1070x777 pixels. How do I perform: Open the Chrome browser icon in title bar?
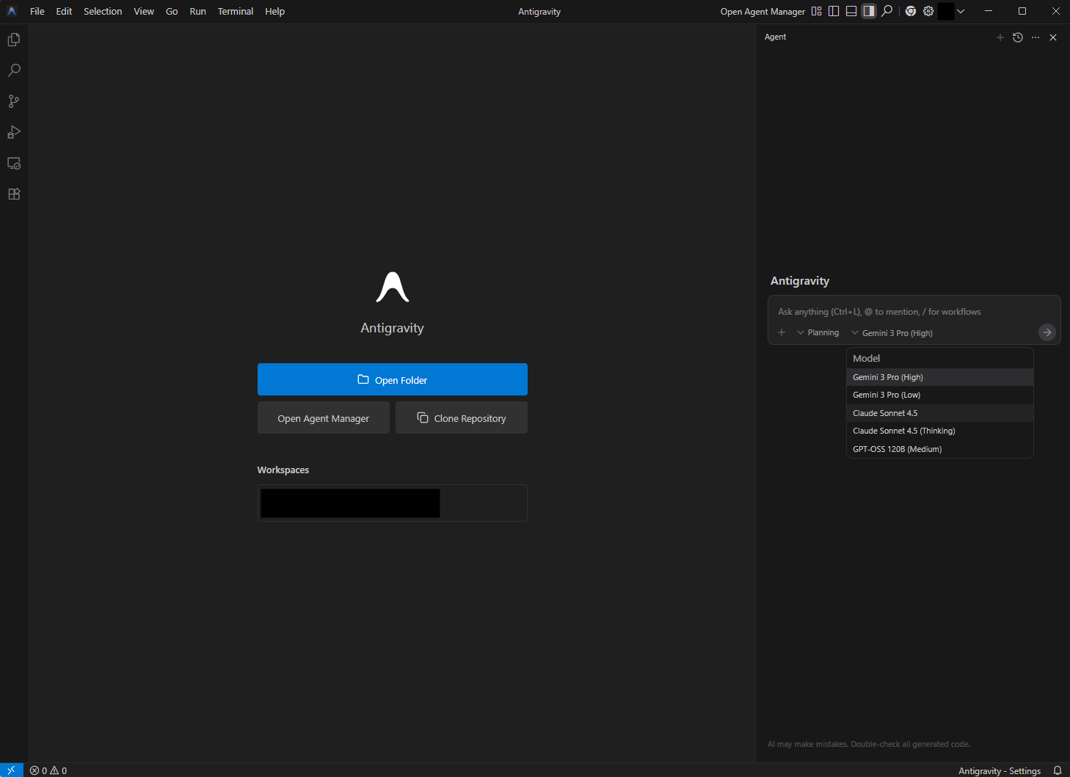pos(911,11)
